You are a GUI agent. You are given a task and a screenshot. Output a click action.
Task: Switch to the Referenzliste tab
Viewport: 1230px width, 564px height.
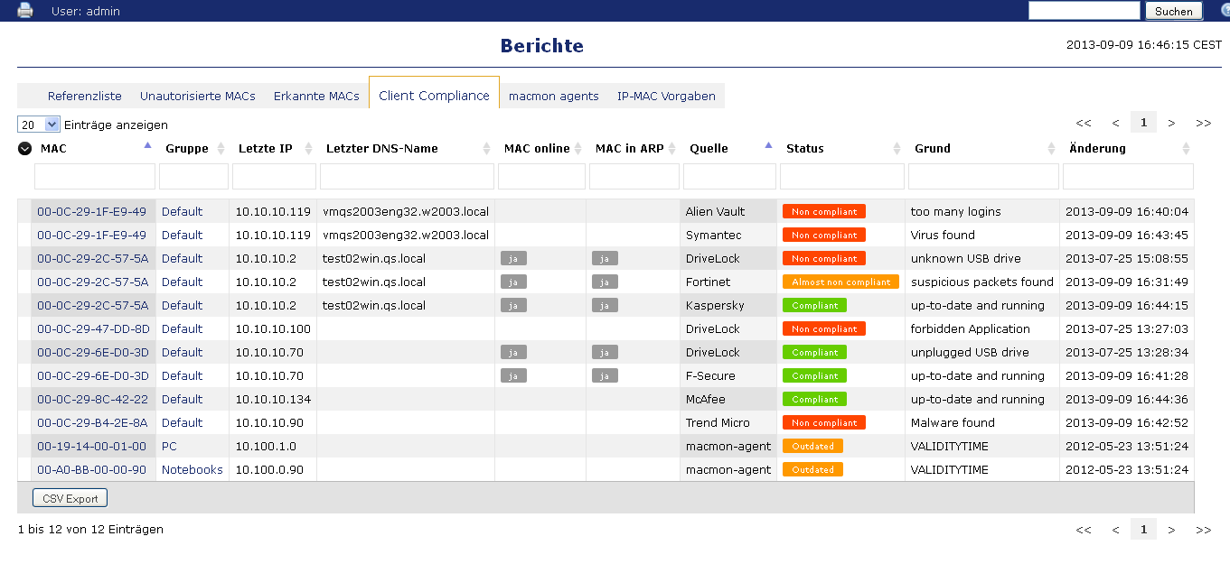pos(84,96)
